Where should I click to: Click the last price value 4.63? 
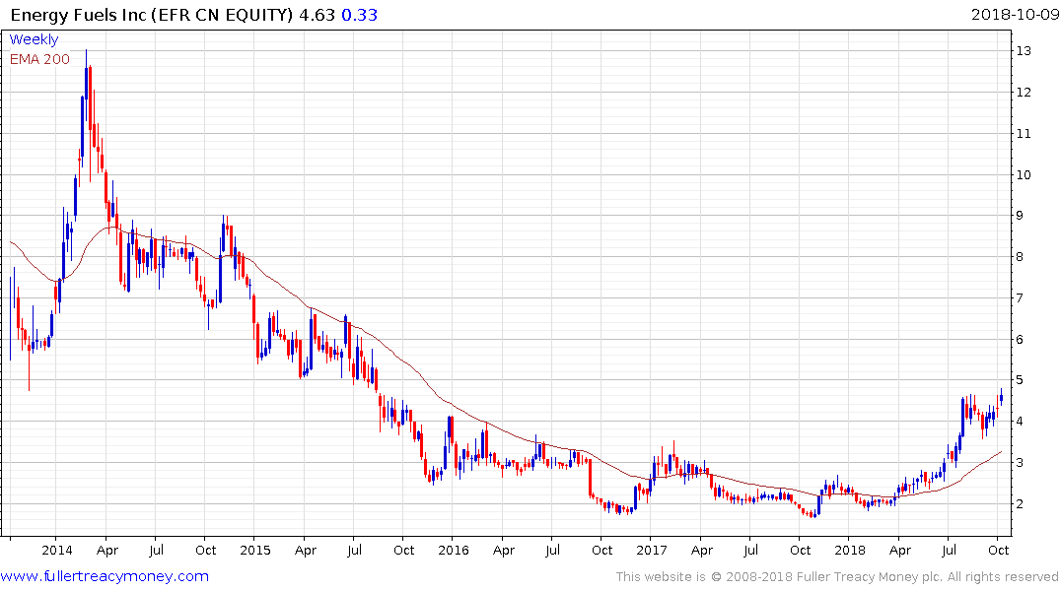click(318, 14)
